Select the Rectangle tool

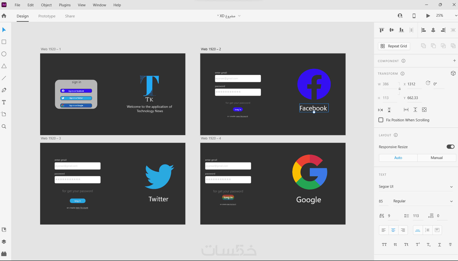[x=4, y=42]
